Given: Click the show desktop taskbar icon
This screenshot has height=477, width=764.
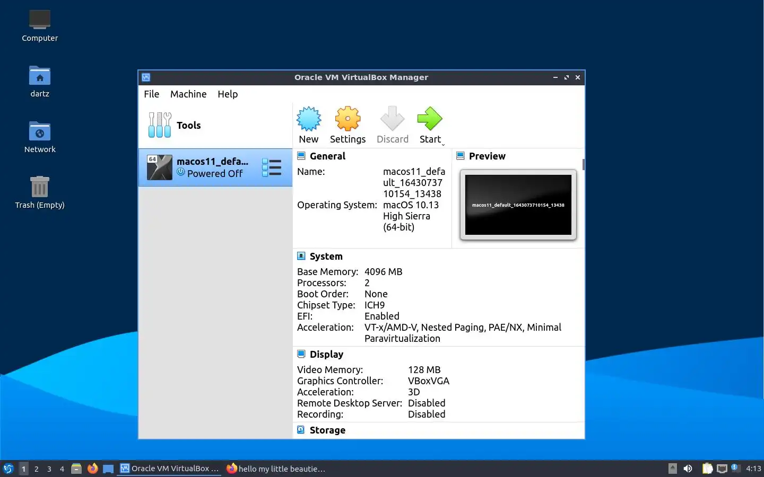Looking at the screenshot, I should (108, 469).
